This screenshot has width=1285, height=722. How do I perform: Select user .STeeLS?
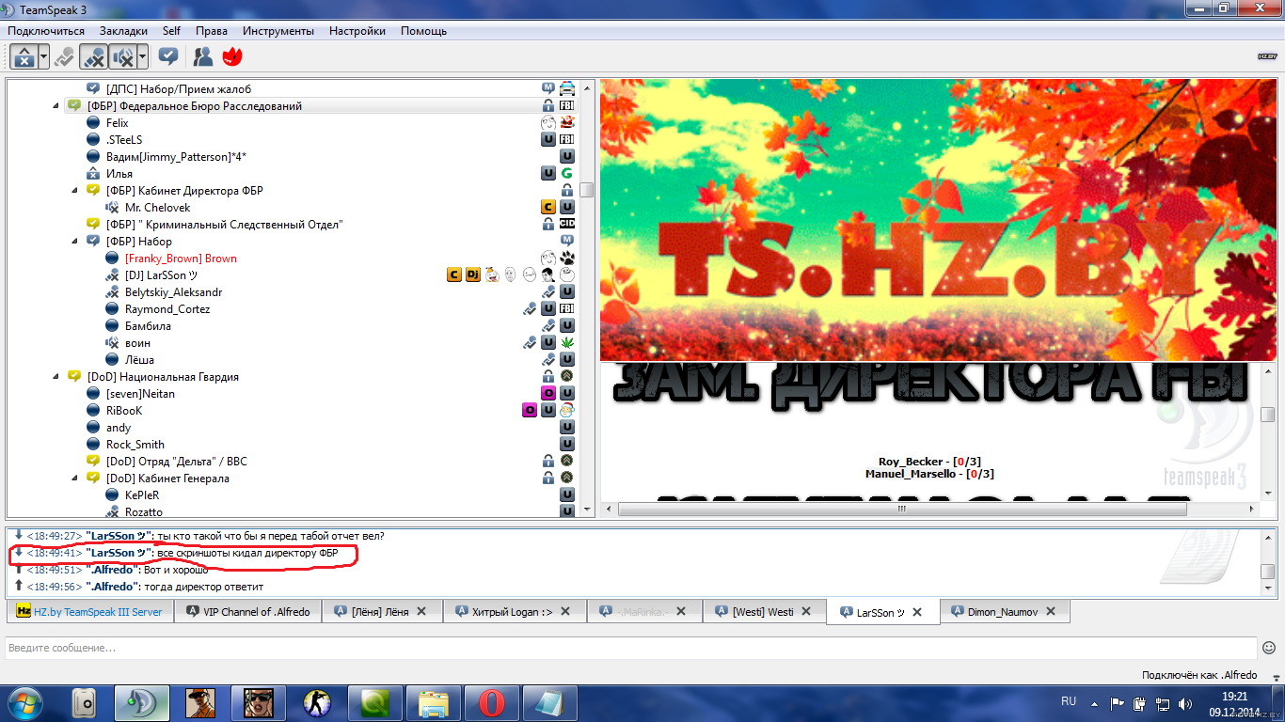point(124,140)
